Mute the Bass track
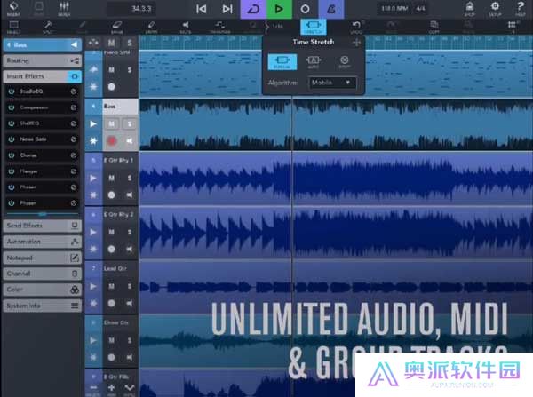 [112, 124]
